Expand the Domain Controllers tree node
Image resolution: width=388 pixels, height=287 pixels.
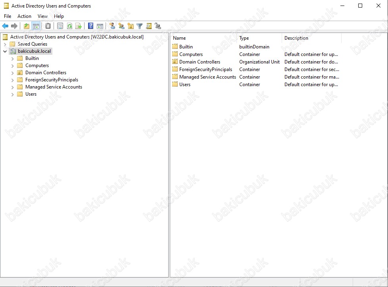[x=13, y=73]
